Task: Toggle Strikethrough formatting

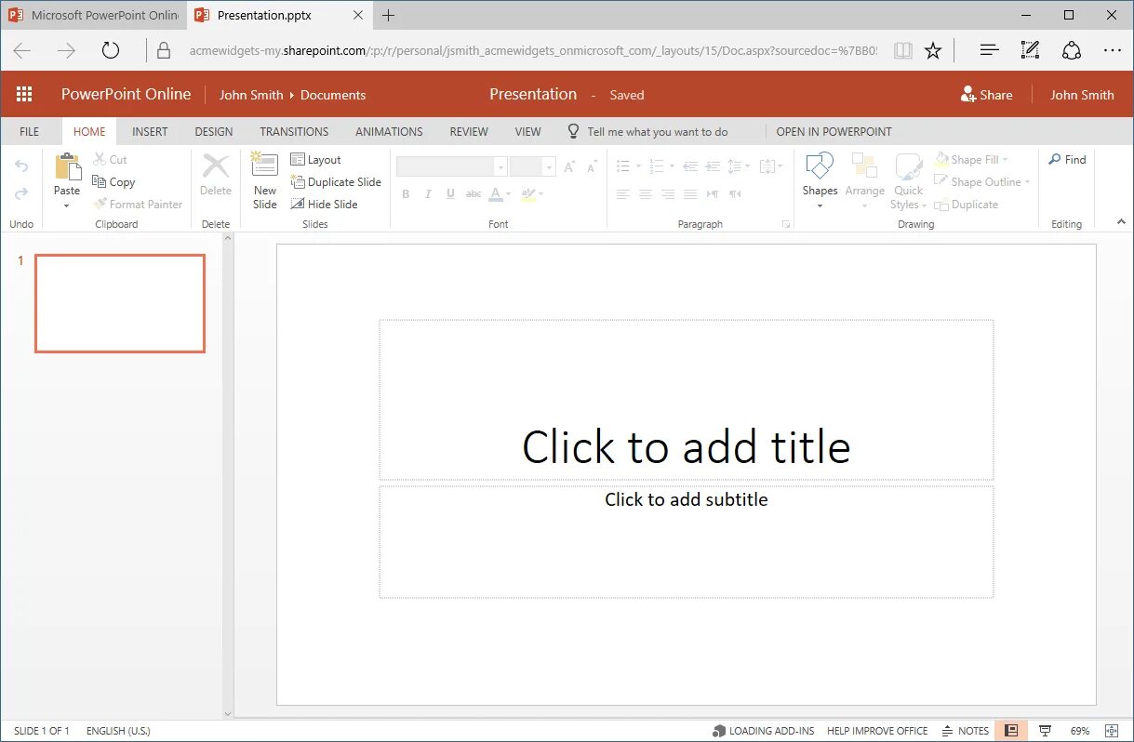Action: (x=474, y=194)
